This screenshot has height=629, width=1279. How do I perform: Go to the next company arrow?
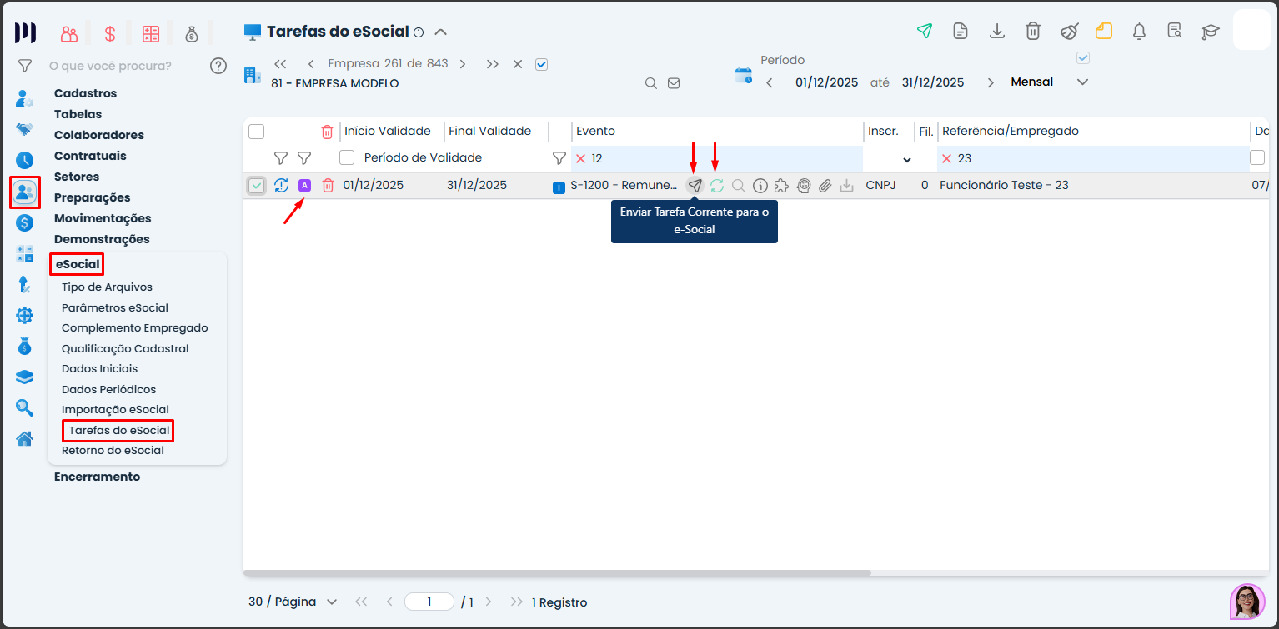[463, 64]
